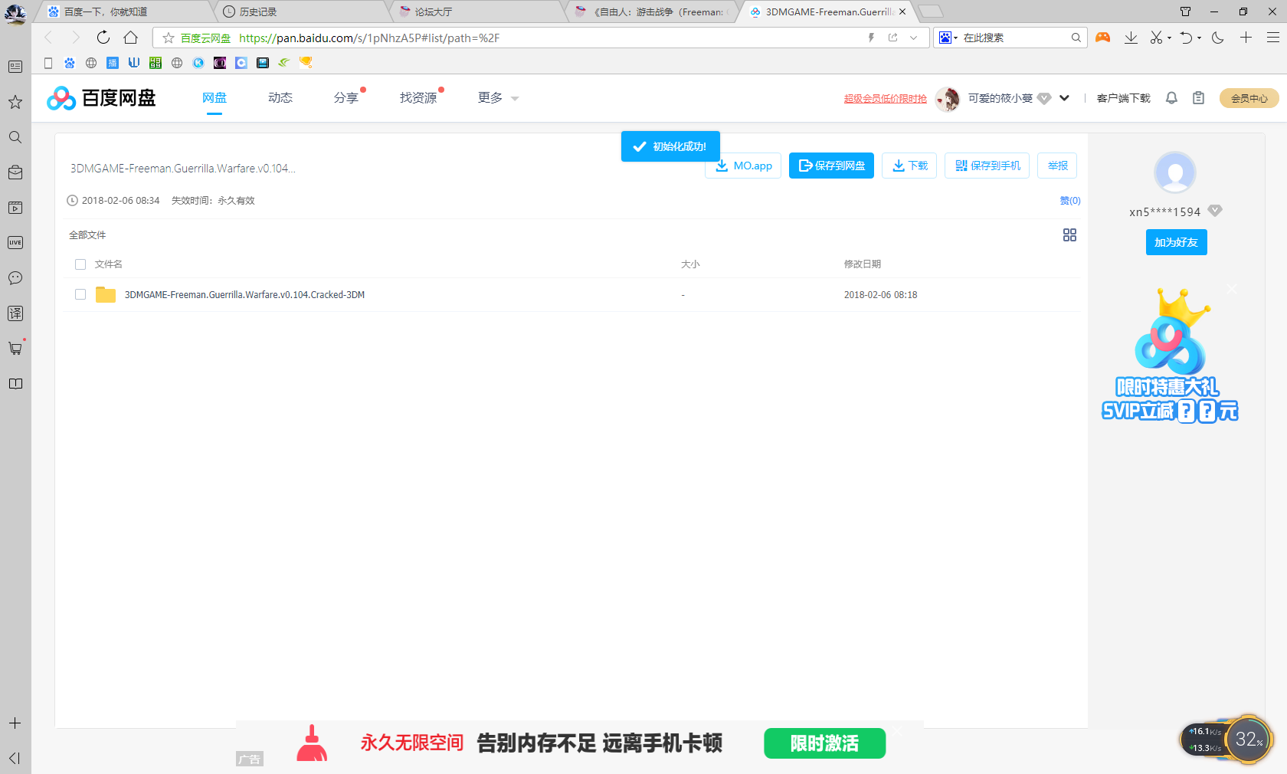1287x774 pixels.
Task: Expand the 可爱的筱小蔓 account dropdown arrow
Action: (x=1064, y=98)
